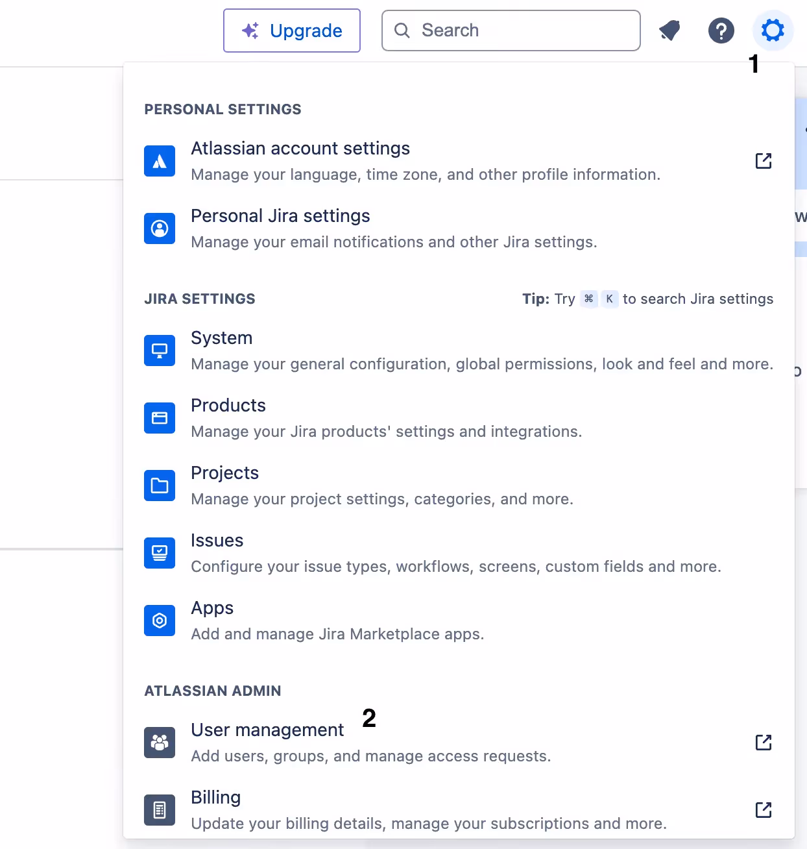Screen dimensions: 807x849
Task: Click 'Update your billing details' description text
Action: pos(429,824)
